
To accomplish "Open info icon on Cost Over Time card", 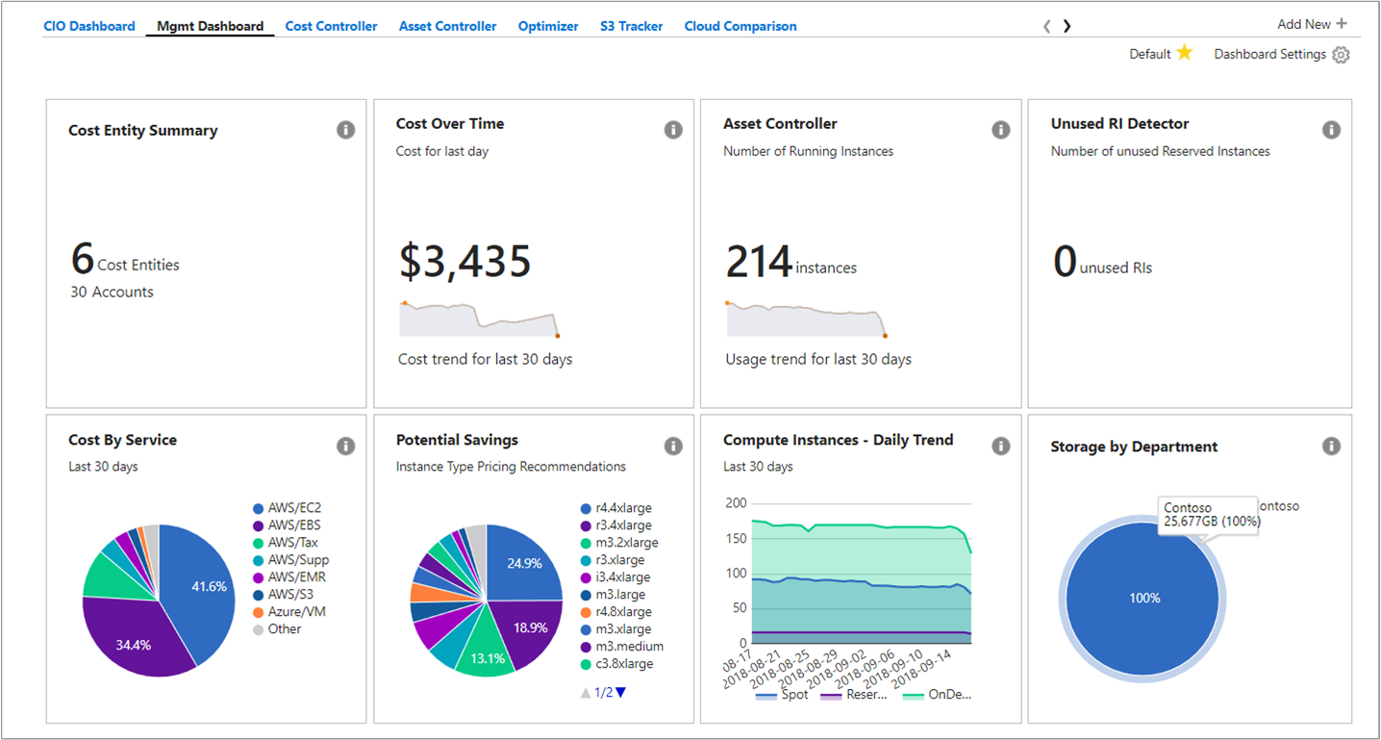I will tap(673, 130).
